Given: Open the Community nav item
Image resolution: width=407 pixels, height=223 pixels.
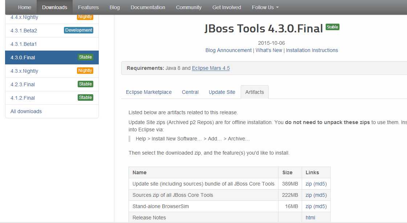Looking at the screenshot, I should [x=189, y=7].
